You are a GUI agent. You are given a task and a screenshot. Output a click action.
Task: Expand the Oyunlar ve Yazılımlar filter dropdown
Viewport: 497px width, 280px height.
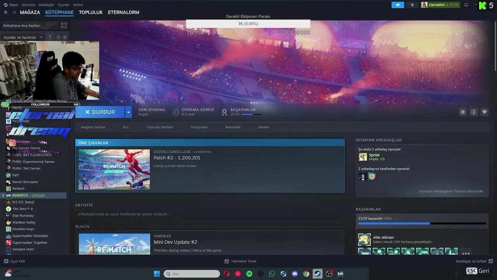23,37
